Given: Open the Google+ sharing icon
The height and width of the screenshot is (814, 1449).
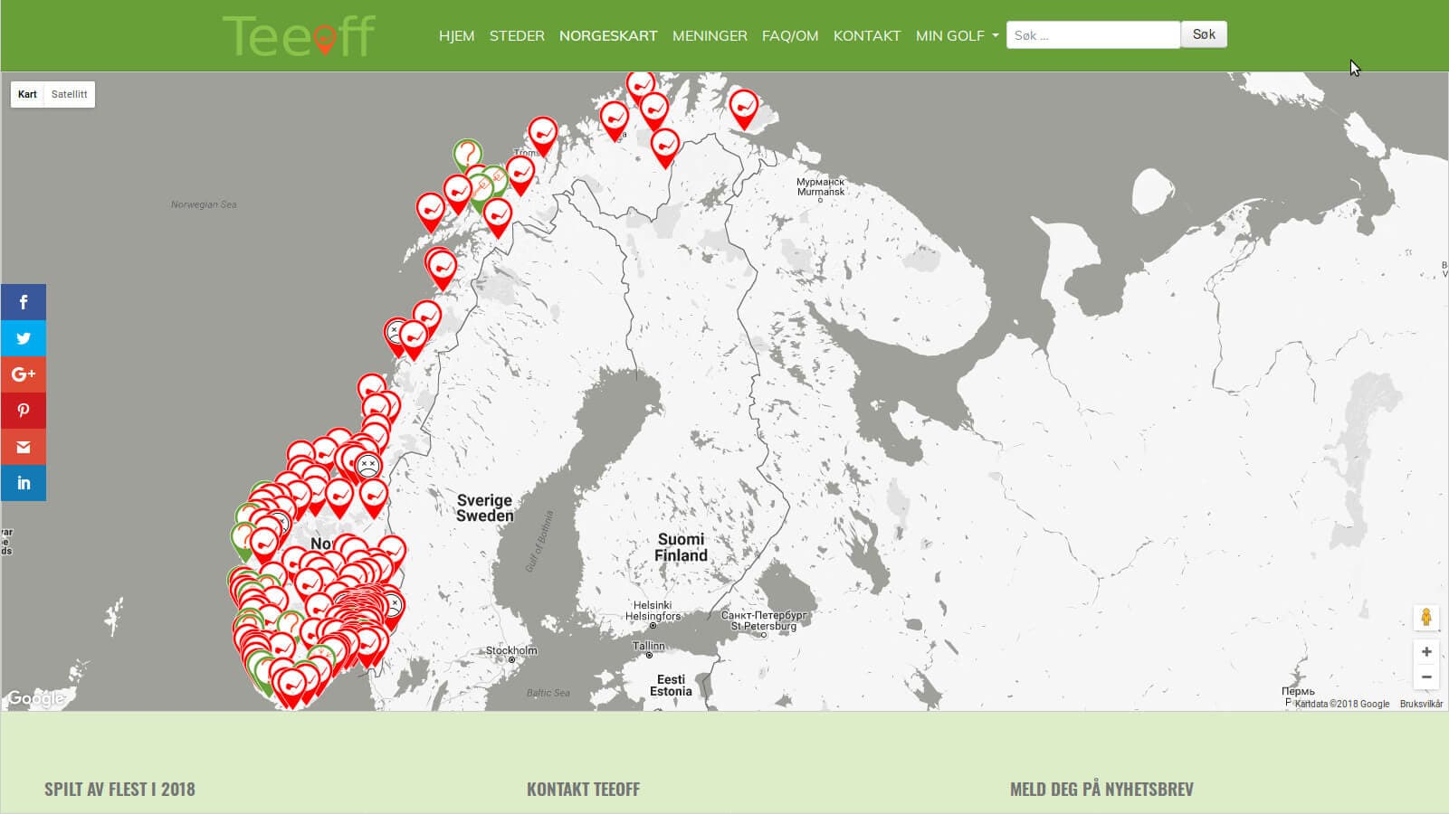Looking at the screenshot, I should pyautogui.click(x=24, y=374).
